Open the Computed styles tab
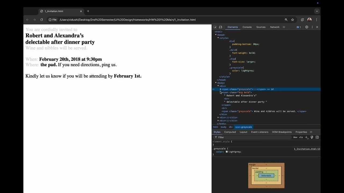Viewport: 344px width, 193px height. point(230,132)
